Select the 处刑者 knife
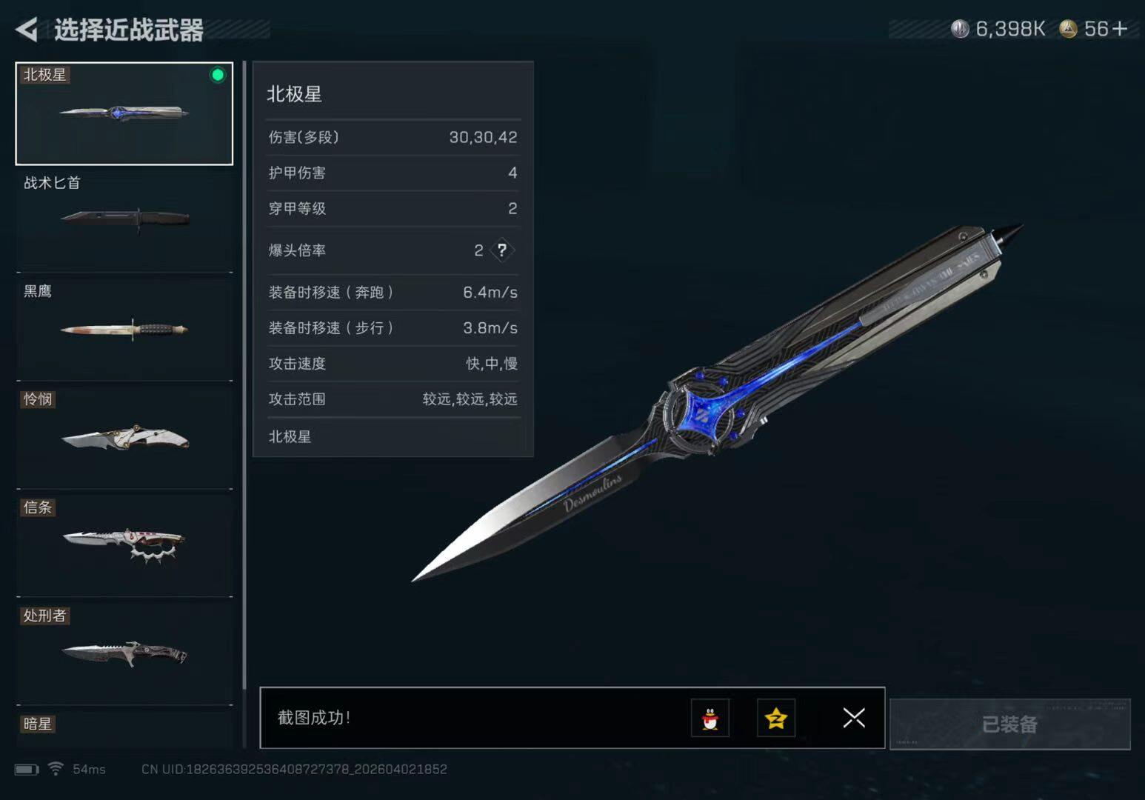This screenshot has height=800, width=1145. 124,653
